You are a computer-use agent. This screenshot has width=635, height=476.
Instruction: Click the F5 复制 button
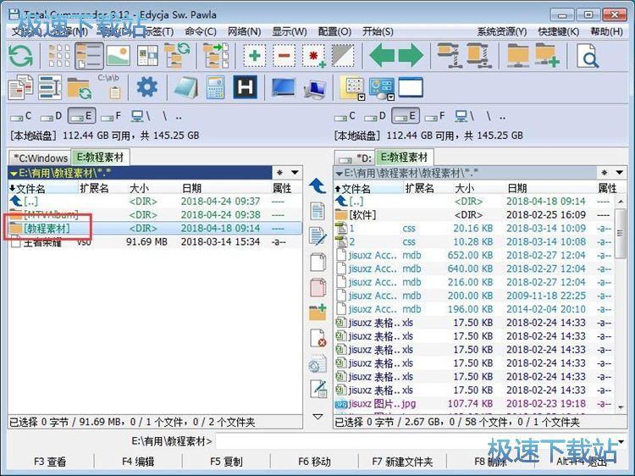click(x=226, y=462)
